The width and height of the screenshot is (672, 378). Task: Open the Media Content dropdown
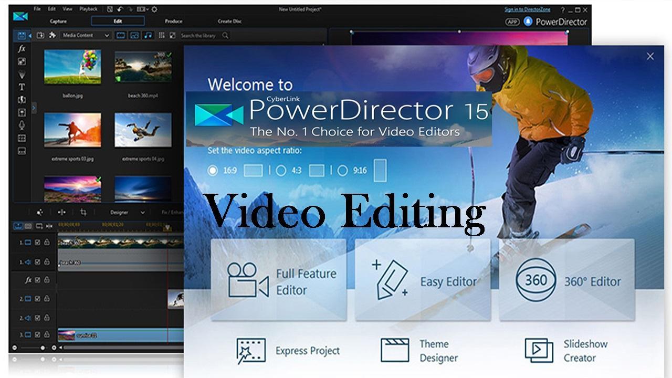[86, 35]
